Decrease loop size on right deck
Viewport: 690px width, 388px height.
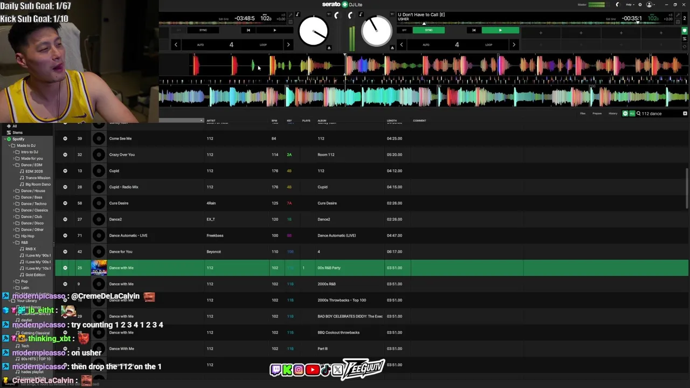click(401, 45)
